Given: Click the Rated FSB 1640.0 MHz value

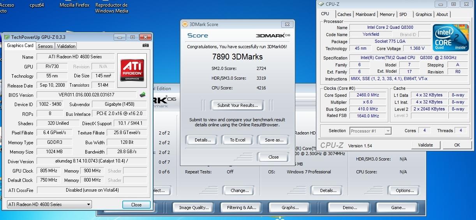Looking at the screenshot, I should (x=368, y=116).
